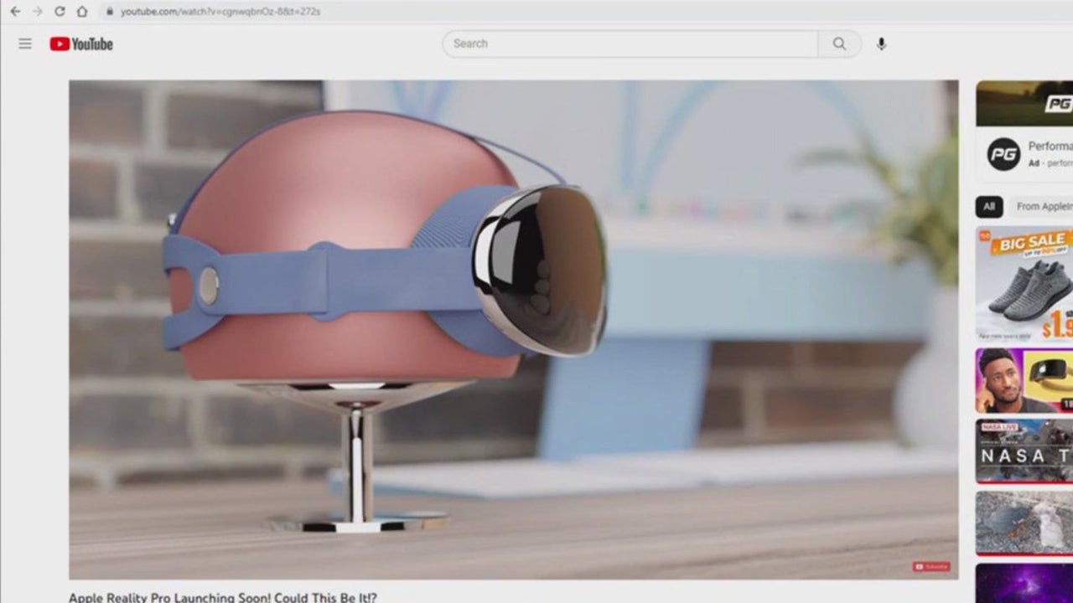Open the Performa... ad title link

1050,147
